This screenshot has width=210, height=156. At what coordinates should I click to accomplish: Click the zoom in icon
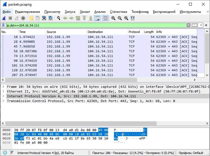[113, 18]
